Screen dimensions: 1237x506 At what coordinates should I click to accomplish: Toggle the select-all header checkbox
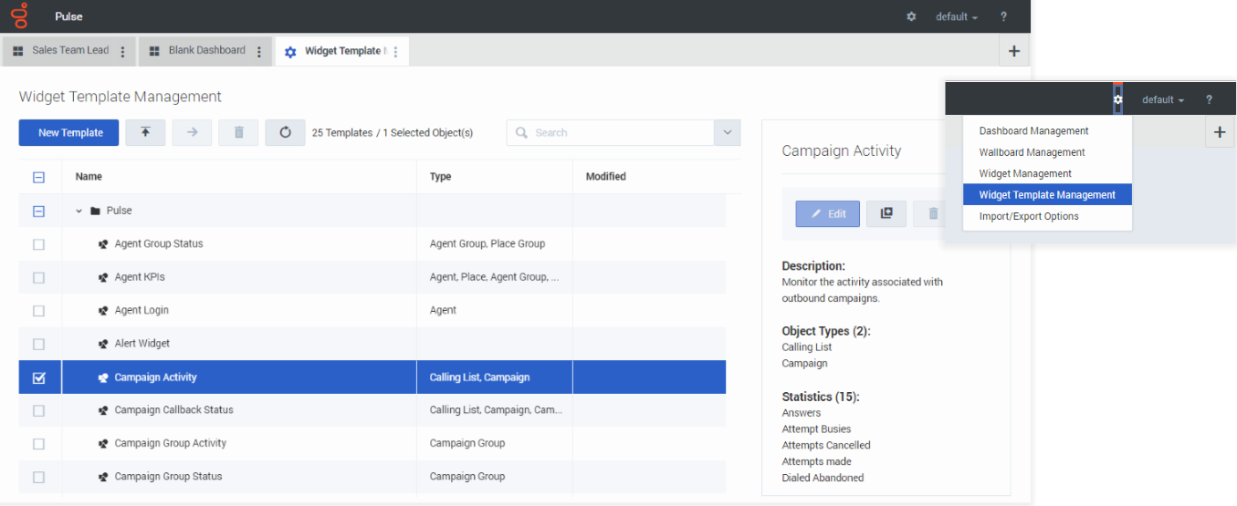coord(38,177)
